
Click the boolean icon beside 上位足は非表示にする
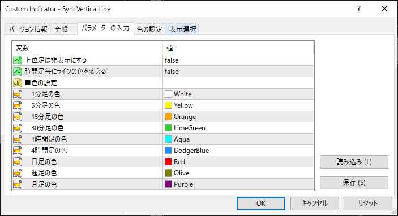click(18, 60)
